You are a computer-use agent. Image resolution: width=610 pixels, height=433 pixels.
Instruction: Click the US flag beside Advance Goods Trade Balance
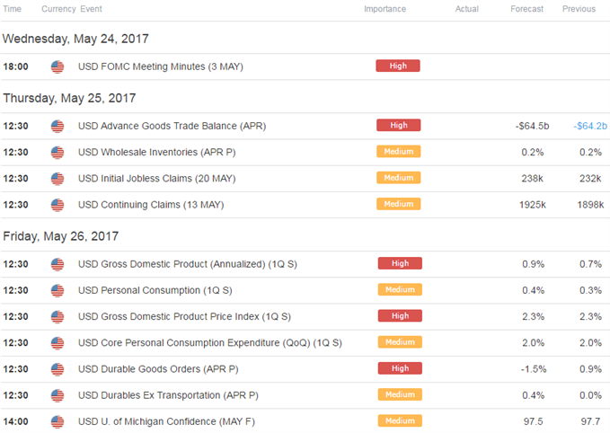[x=57, y=127]
